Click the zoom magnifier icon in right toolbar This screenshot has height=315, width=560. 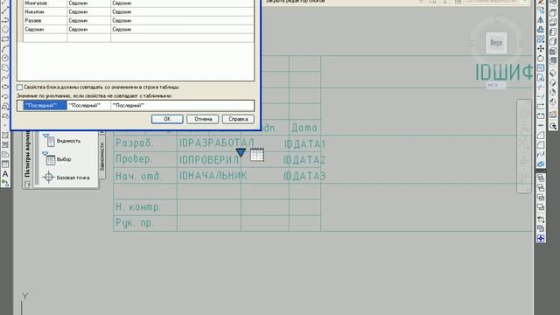tap(553, 126)
